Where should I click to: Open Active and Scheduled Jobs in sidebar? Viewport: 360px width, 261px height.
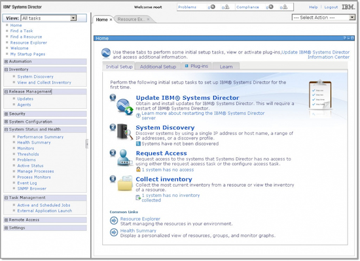tap(44, 206)
